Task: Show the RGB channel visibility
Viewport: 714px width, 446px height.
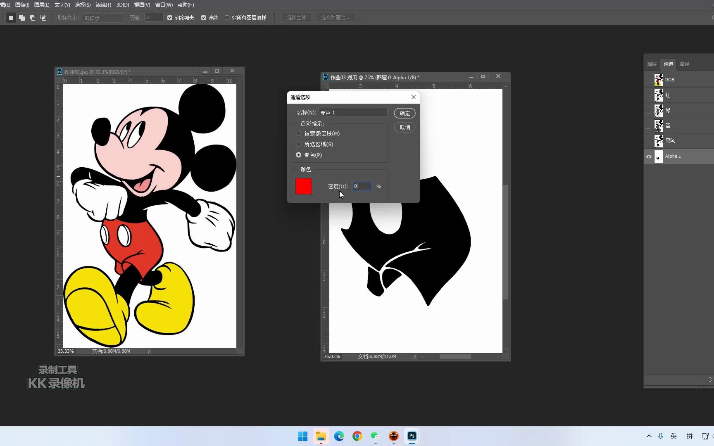Action: [x=649, y=80]
